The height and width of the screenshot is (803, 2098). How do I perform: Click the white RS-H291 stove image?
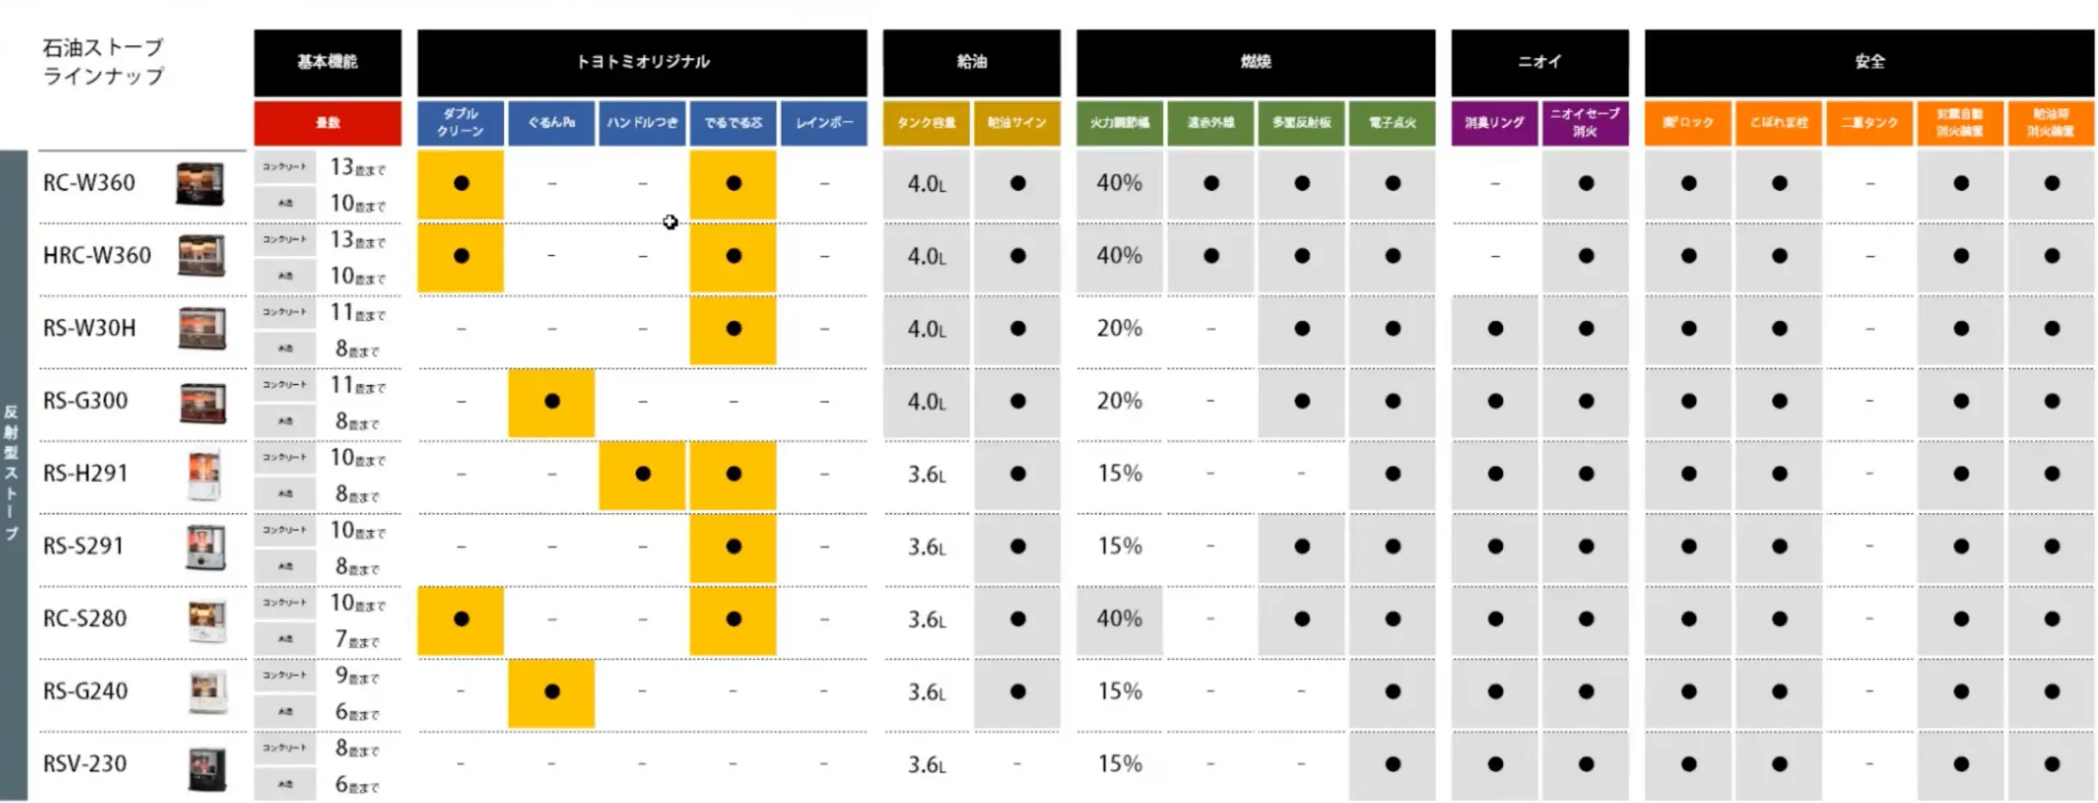click(x=204, y=474)
